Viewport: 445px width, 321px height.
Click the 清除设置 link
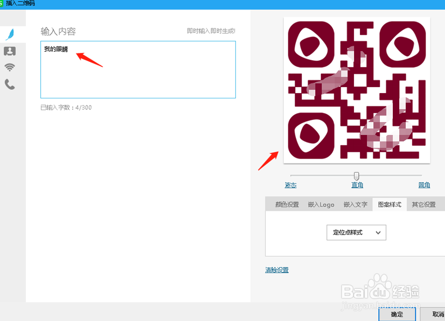pyautogui.click(x=277, y=270)
